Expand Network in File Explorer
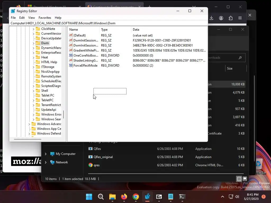The height and width of the screenshot is (203, 271). point(46,162)
